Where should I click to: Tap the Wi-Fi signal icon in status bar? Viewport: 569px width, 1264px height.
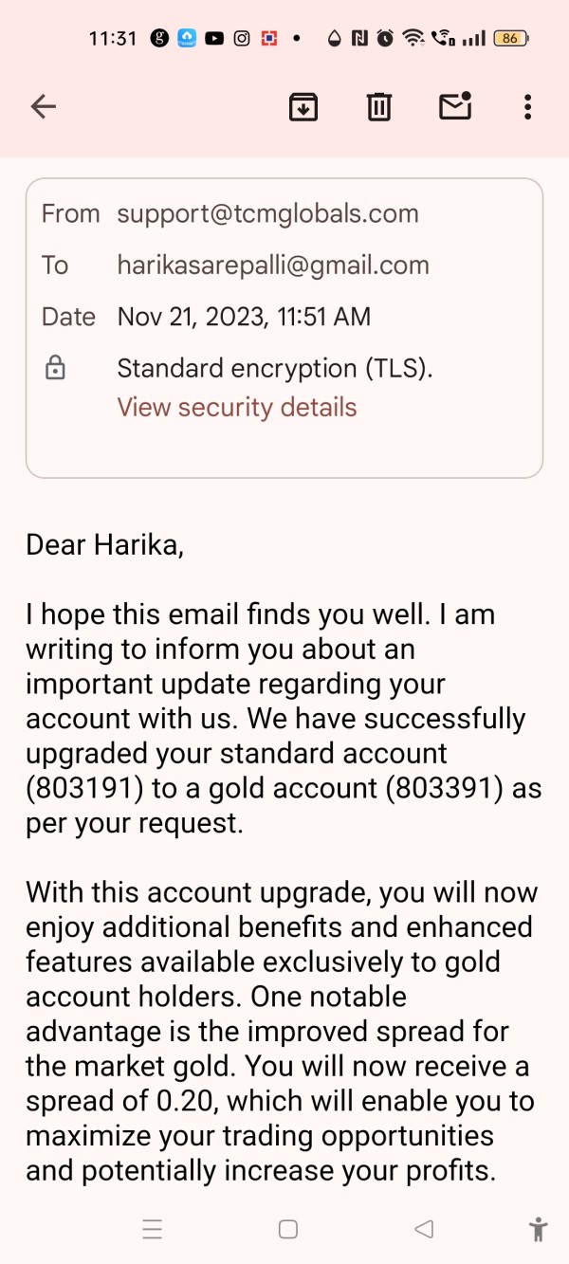pyautogui.click(x=413, y=39)
